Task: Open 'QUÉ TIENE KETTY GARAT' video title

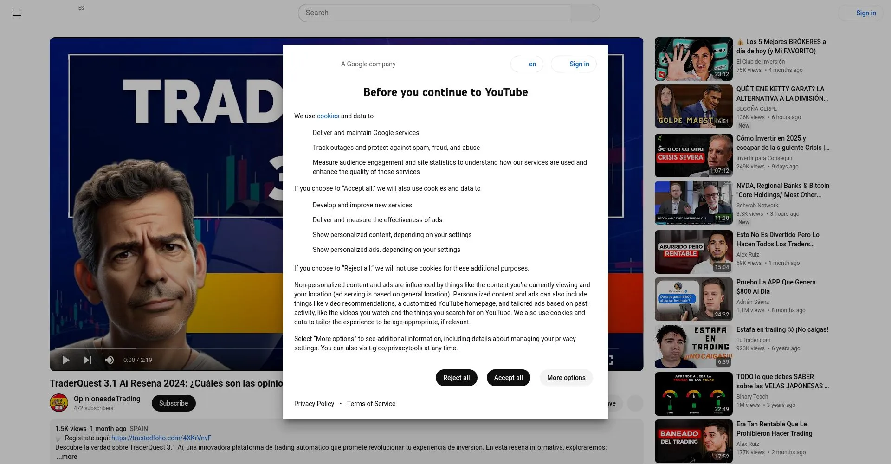Action: (782, 94)
